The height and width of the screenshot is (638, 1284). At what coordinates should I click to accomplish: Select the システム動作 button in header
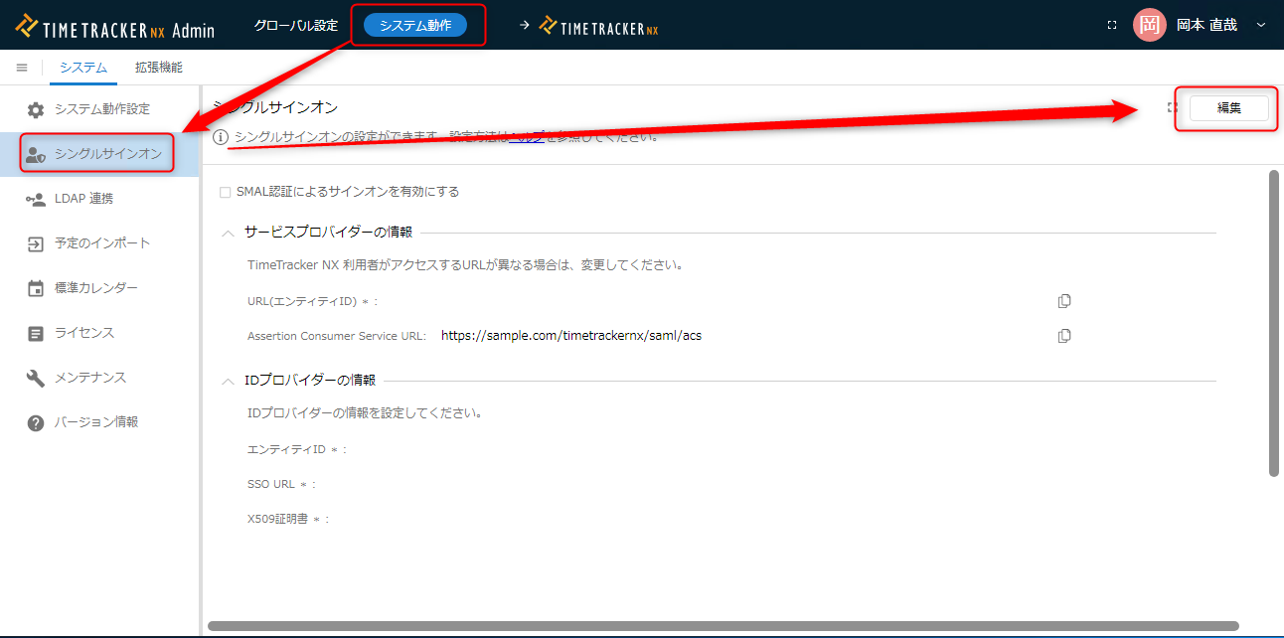pos(414,25)
